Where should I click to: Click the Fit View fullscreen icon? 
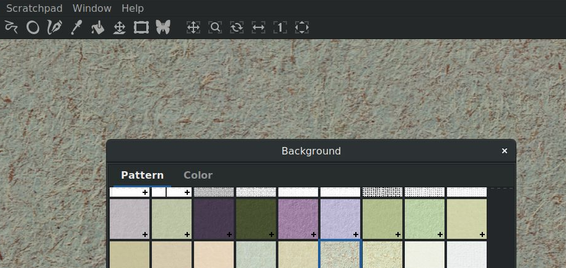pyautogui.click(x=302, y=27)
